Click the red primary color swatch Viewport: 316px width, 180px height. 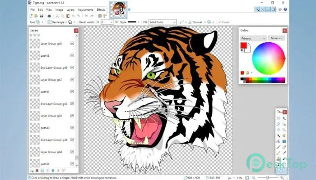244,45
